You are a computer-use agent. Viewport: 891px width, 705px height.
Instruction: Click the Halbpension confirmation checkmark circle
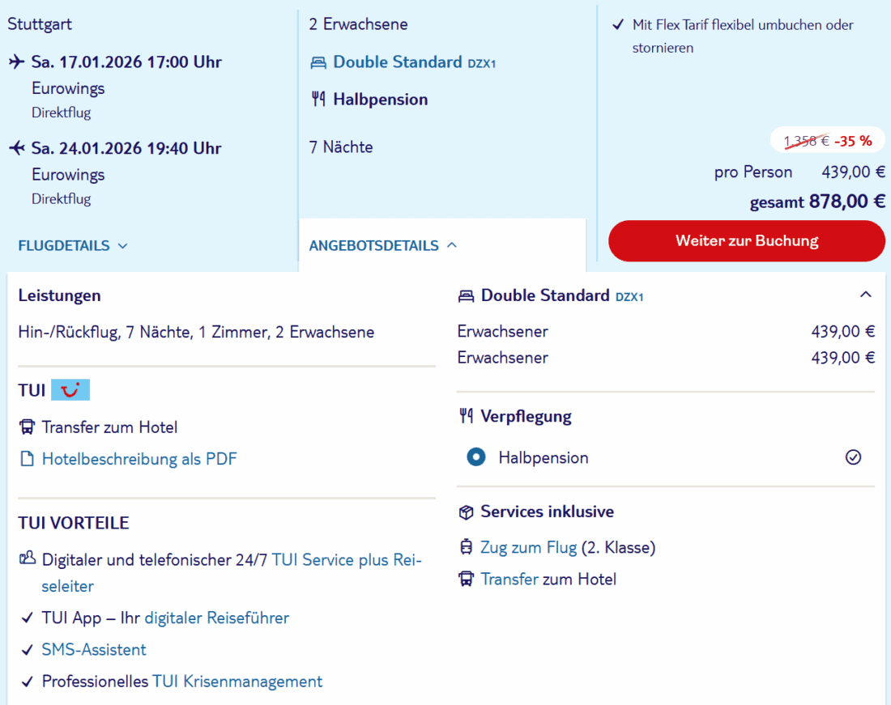click(x=853, y=458)
